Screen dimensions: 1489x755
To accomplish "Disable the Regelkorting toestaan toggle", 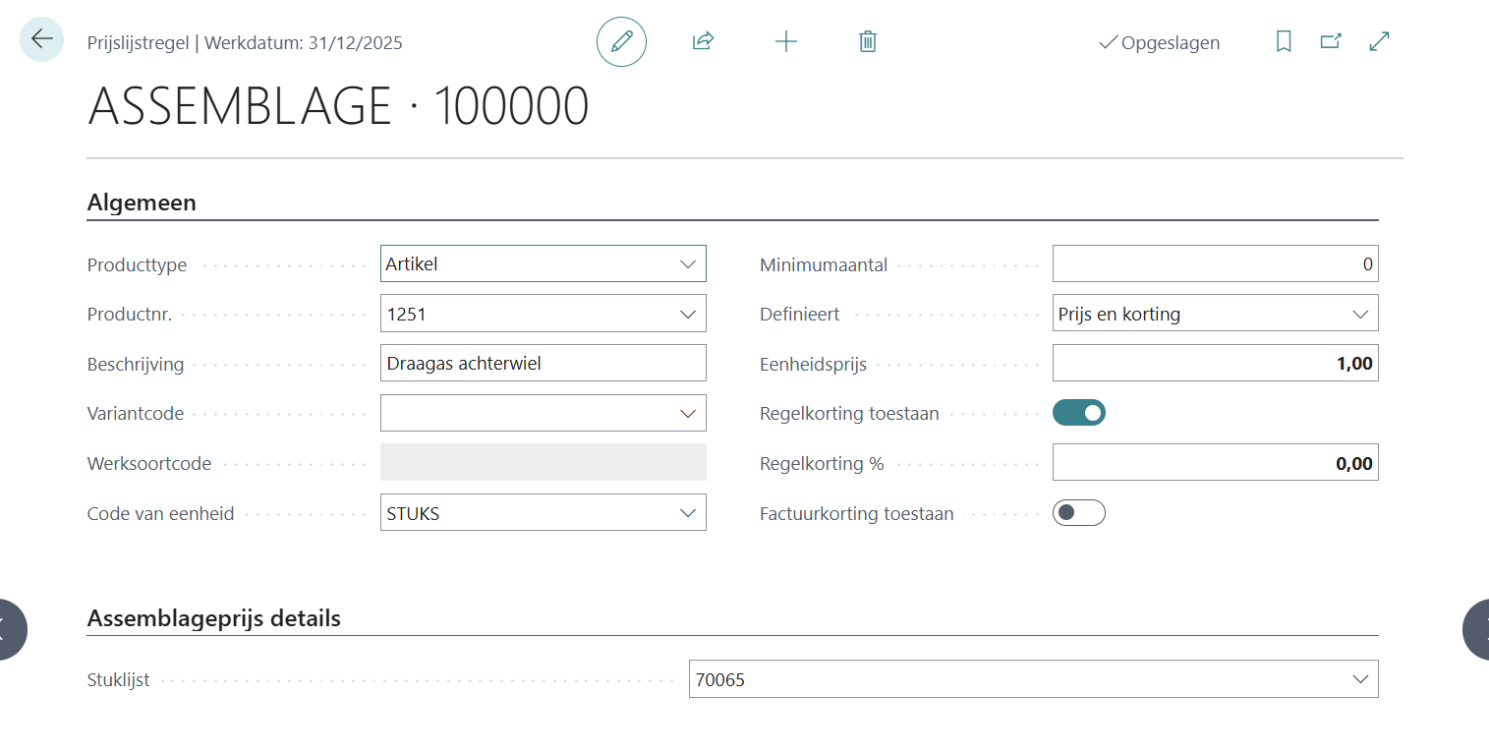I will click(1079, 413).
